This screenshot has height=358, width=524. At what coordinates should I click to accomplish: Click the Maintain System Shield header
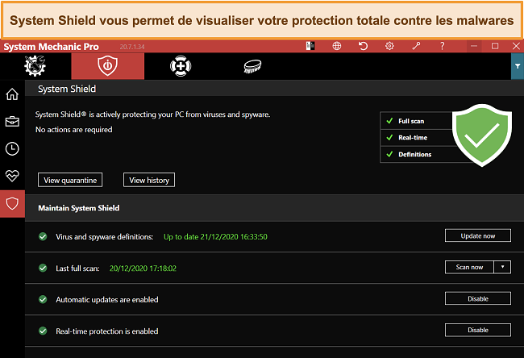[x=78, y=208]
